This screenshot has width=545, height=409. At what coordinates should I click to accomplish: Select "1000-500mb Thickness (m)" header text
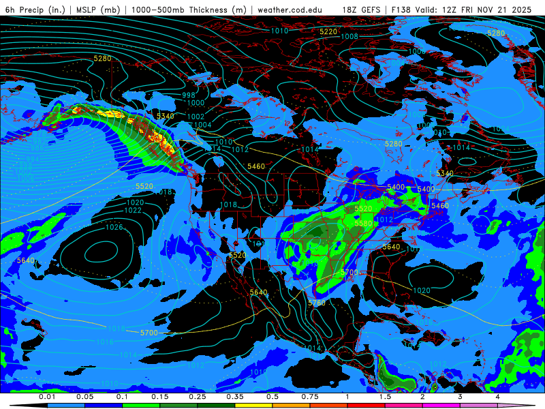(189, 10)
